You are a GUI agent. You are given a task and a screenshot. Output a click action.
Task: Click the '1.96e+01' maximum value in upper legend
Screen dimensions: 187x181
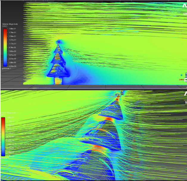(12, 29)
